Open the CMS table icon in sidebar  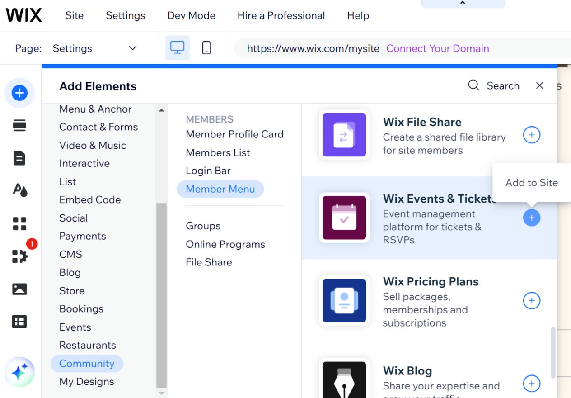(x=19, y=322)
